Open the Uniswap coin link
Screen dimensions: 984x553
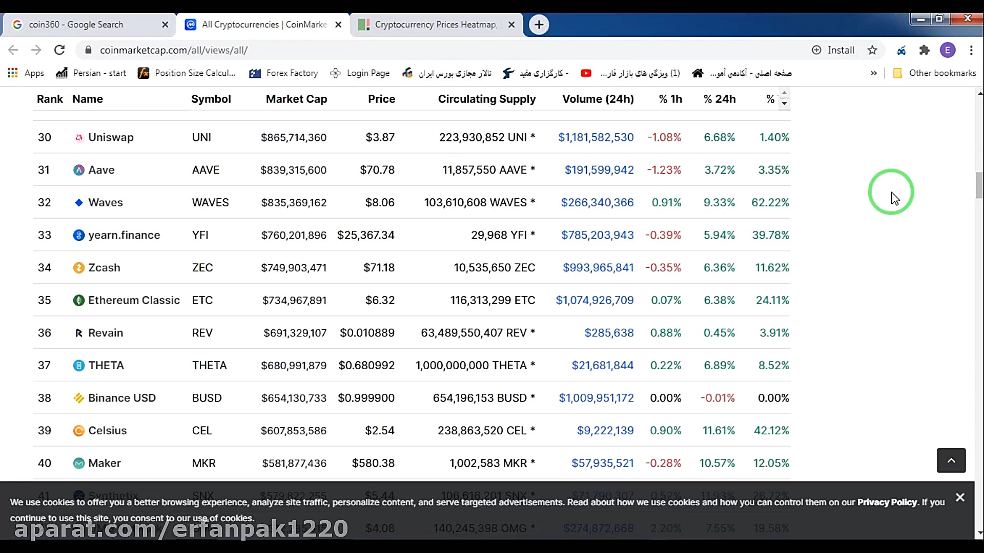coord(111,138)
